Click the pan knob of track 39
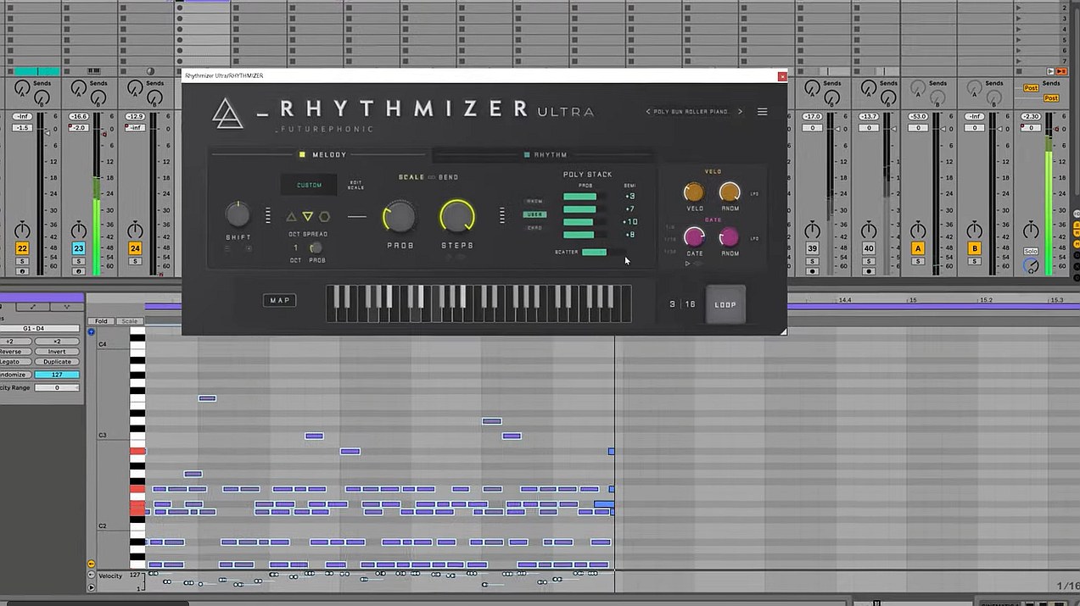 coord(812,230)
